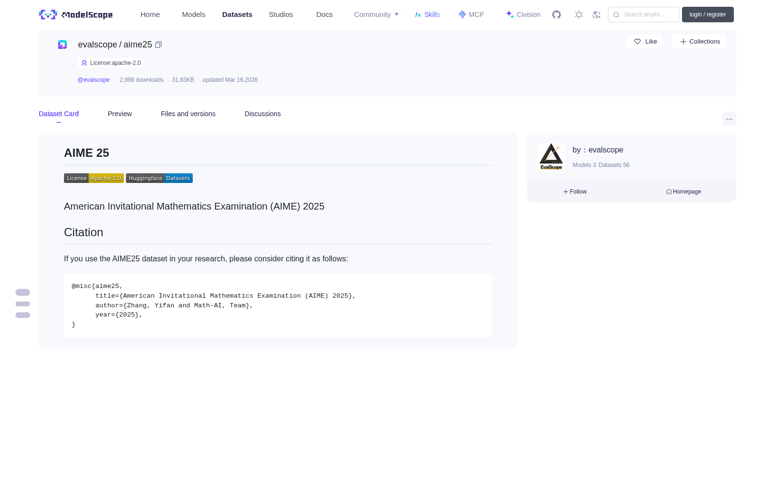Click the ModelScope logo
The image size is (775, 484).
76,15
